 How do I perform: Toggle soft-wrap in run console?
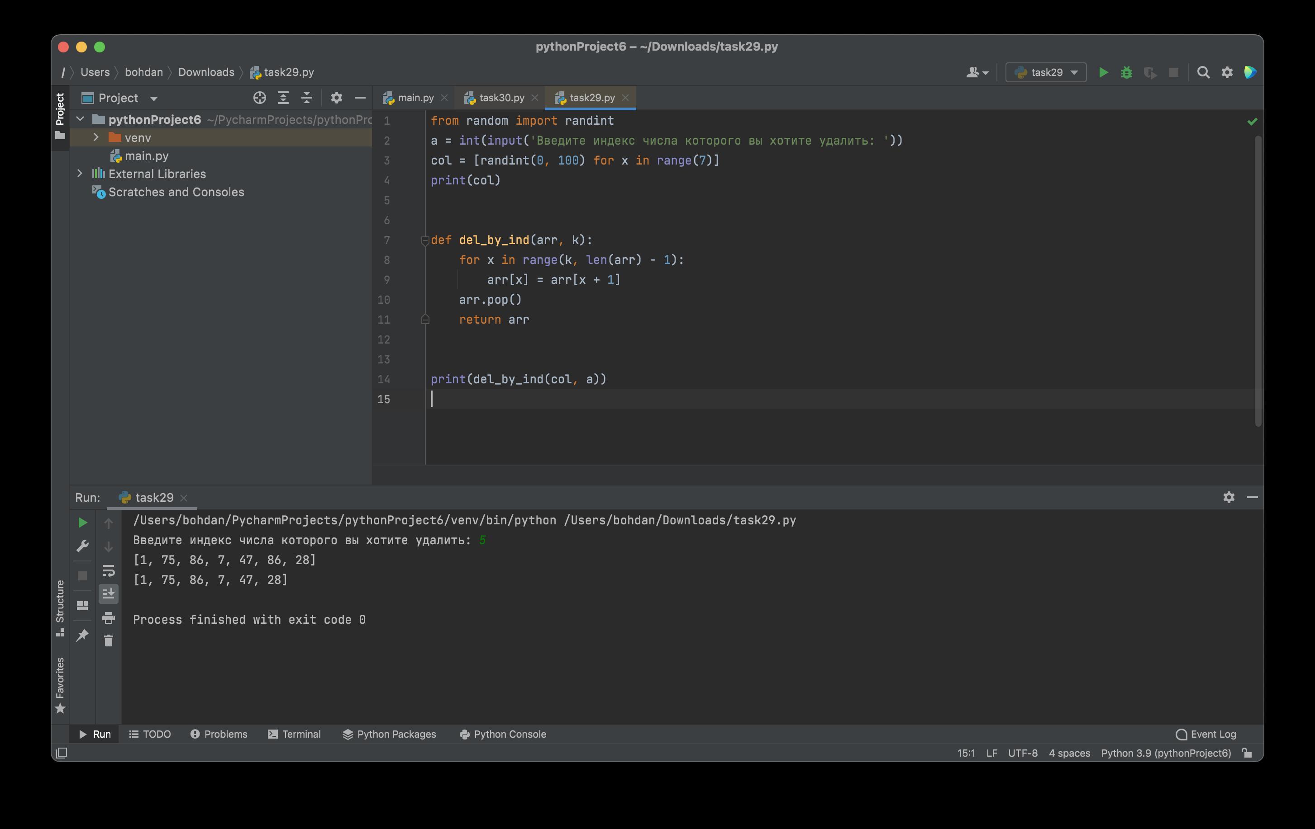point(108,570)
